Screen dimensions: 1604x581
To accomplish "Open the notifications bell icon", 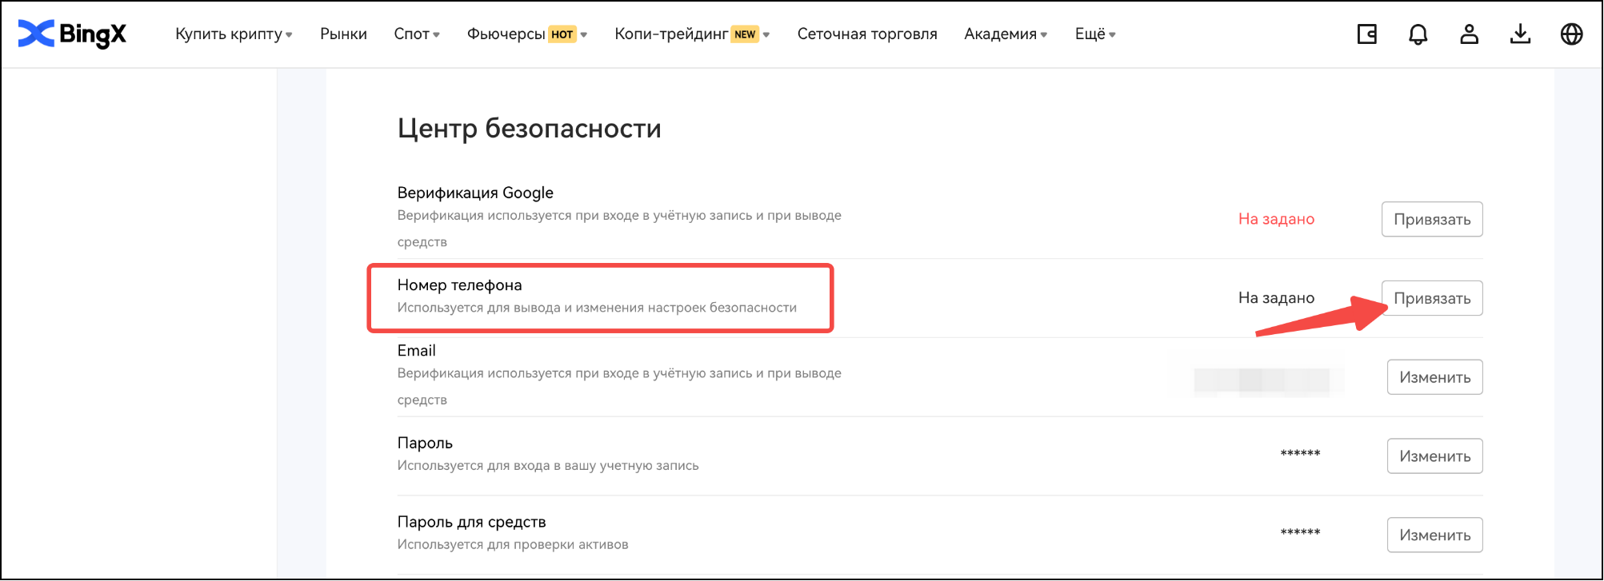I will [1418, 34].
